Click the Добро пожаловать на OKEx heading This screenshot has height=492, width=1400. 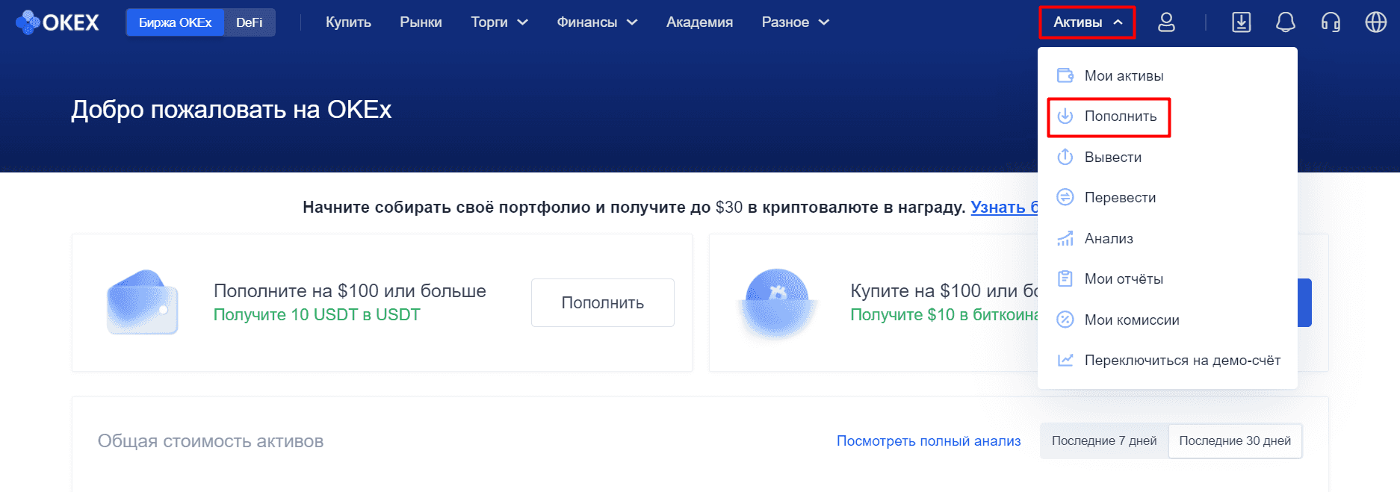232,110
